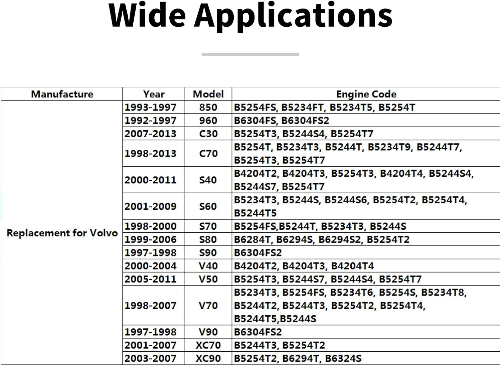Click the 1993-1997 year cell
Screen dimensions: 501x366
[x=151, y=107]
